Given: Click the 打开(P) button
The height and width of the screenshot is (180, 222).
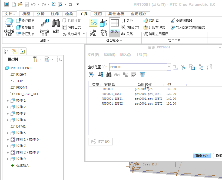Looking at the screenshot, I should click(100, 142).
